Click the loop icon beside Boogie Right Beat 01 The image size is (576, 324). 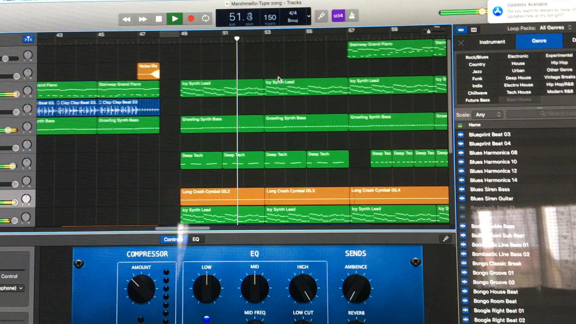(x=465, y=310)
